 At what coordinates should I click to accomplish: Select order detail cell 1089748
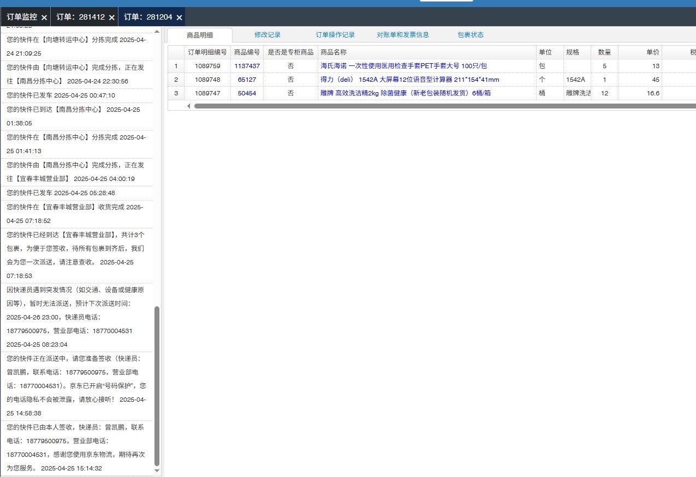coord(207,80)
